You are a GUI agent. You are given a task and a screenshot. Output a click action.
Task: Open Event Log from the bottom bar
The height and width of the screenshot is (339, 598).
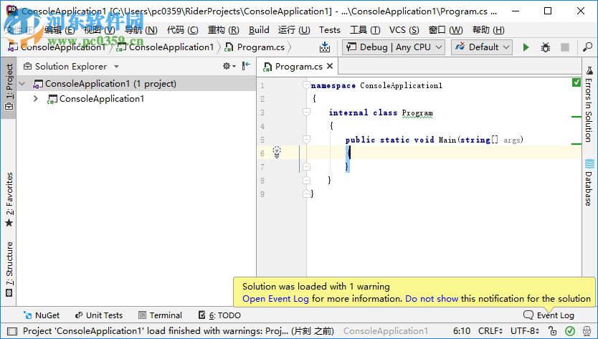[549, 315]
